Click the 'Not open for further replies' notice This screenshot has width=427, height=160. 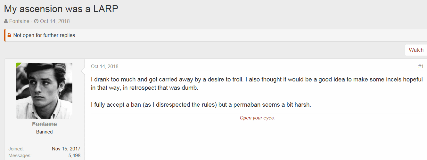pos(45,35)
